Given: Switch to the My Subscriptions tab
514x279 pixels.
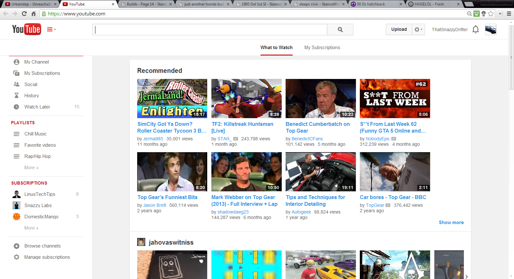Looking at the screenshot, I should [x=322, y=48].
